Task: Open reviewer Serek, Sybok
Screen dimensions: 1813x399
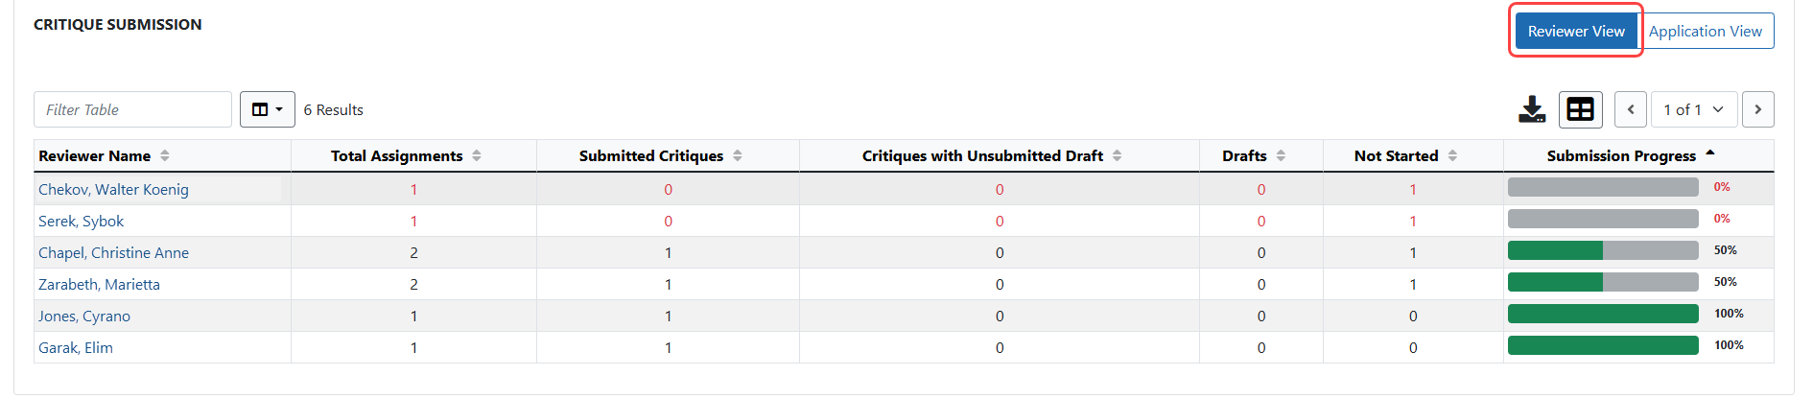Action: tap(81, 221)
